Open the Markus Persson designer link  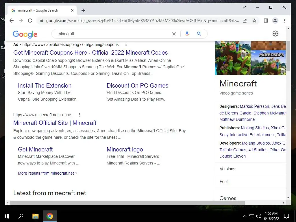(254, 106)
